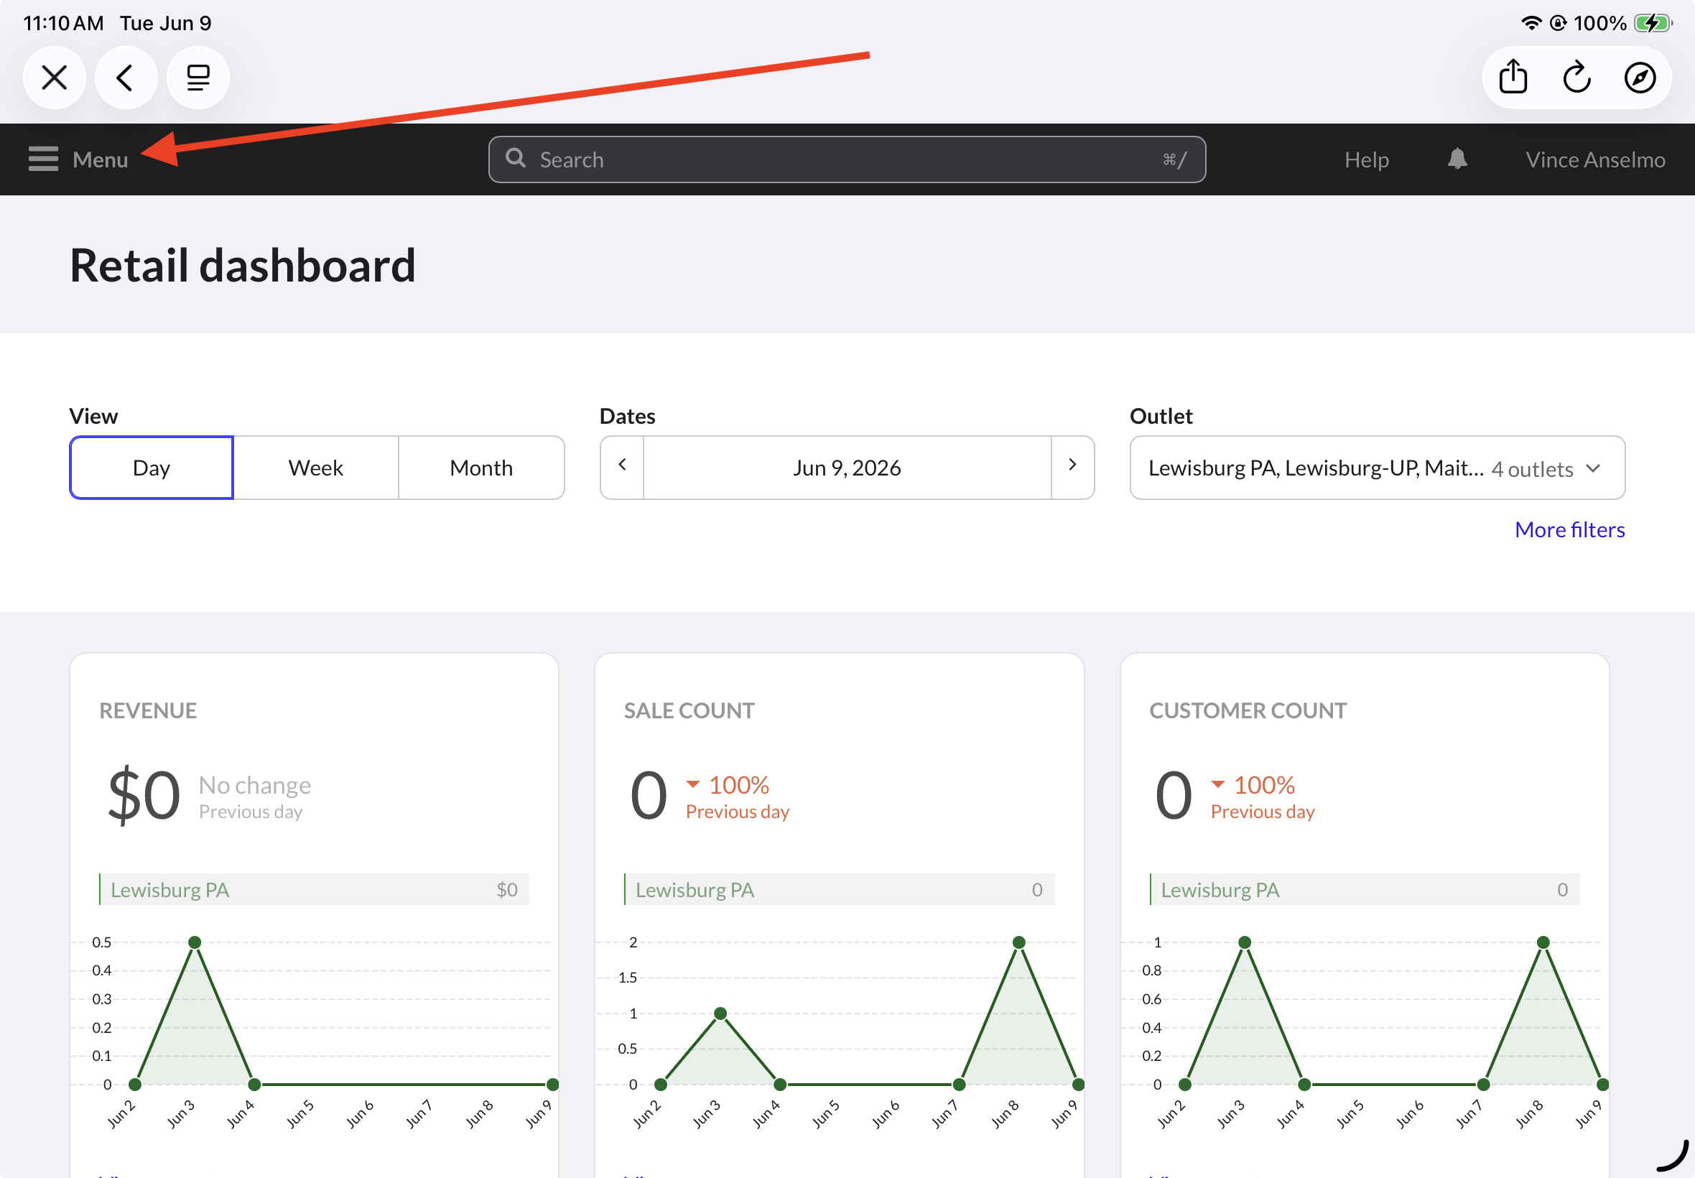Click the CUSTOMER COUNT card title
Screen dimensions: 1695x1178
1248,710
